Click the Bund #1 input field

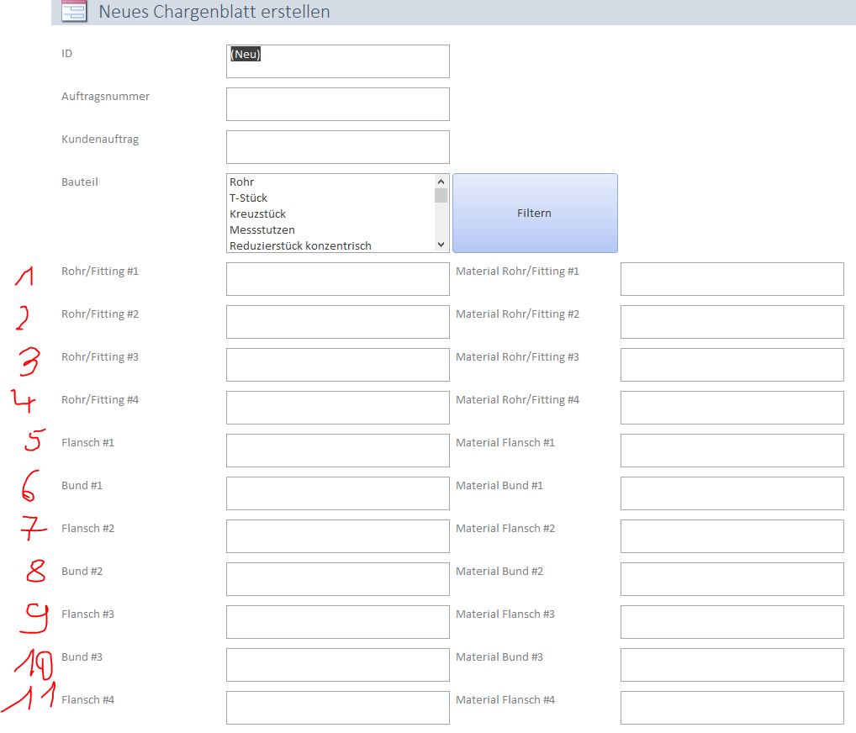[x=338, y=493]
